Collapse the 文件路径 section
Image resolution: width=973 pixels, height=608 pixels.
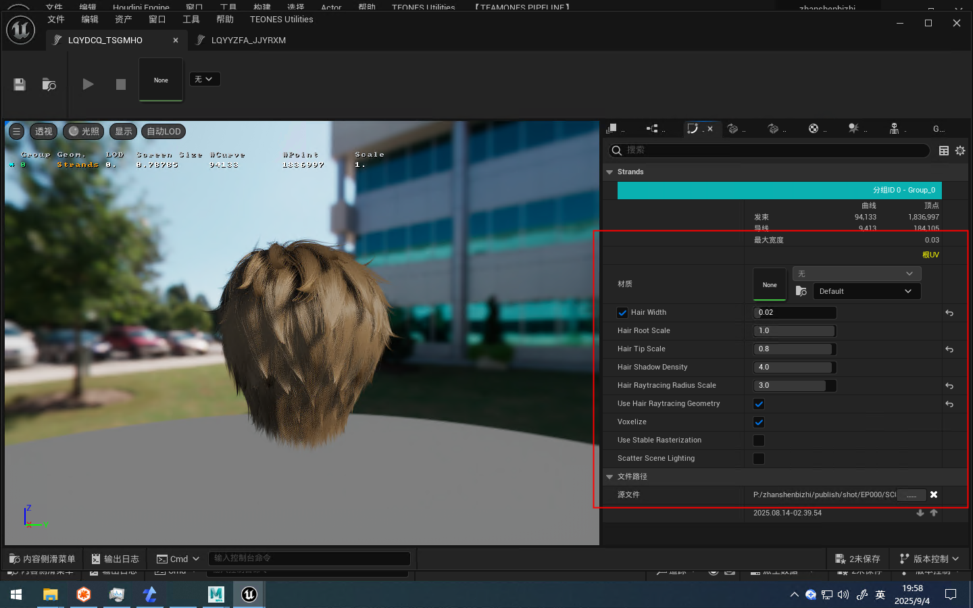point(609,477)
